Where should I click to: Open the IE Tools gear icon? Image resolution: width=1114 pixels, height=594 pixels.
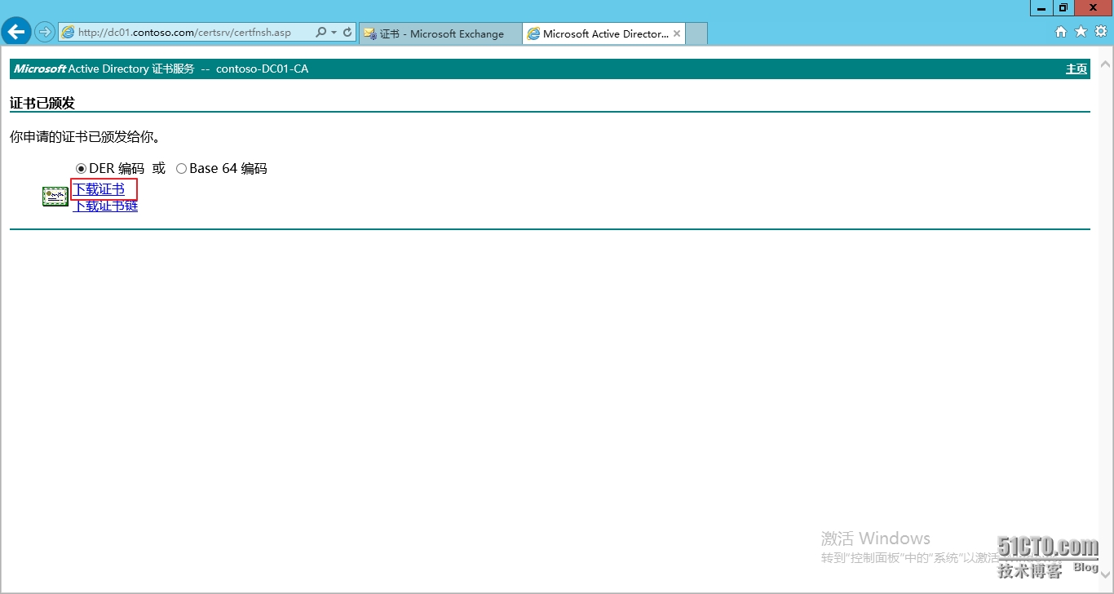(x=1100, y=32)
